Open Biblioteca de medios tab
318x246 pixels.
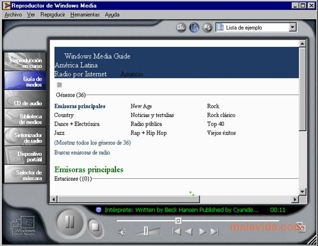coord(25,118)
